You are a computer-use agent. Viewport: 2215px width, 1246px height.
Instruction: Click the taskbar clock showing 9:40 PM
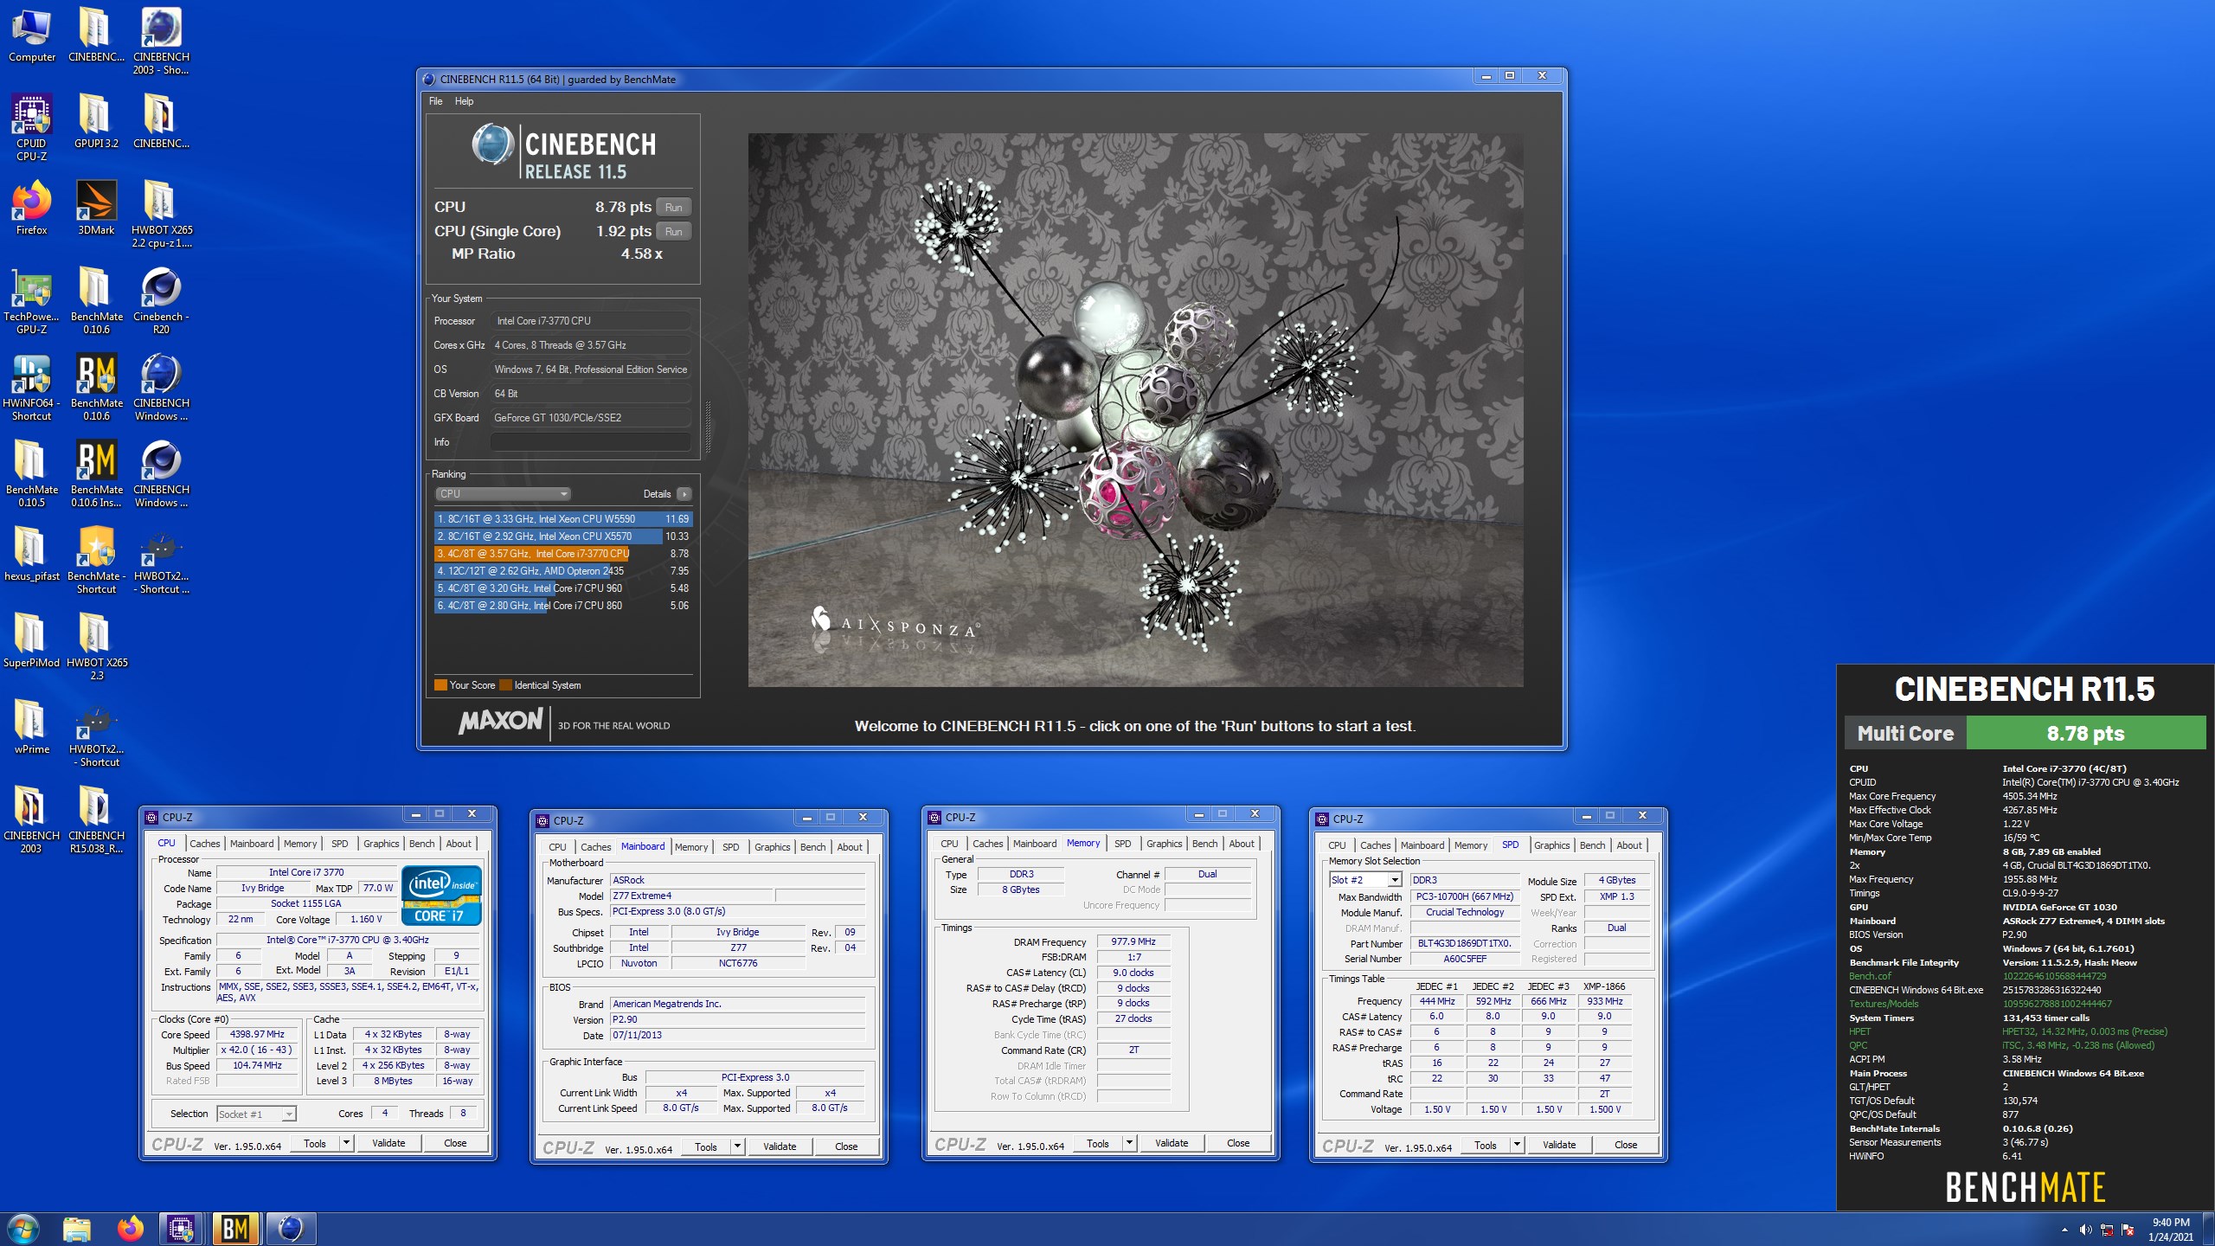point(2171,1230)
